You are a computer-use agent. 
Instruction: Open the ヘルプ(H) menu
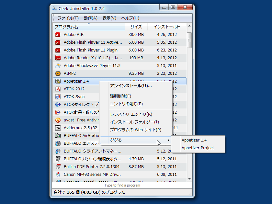130,18
